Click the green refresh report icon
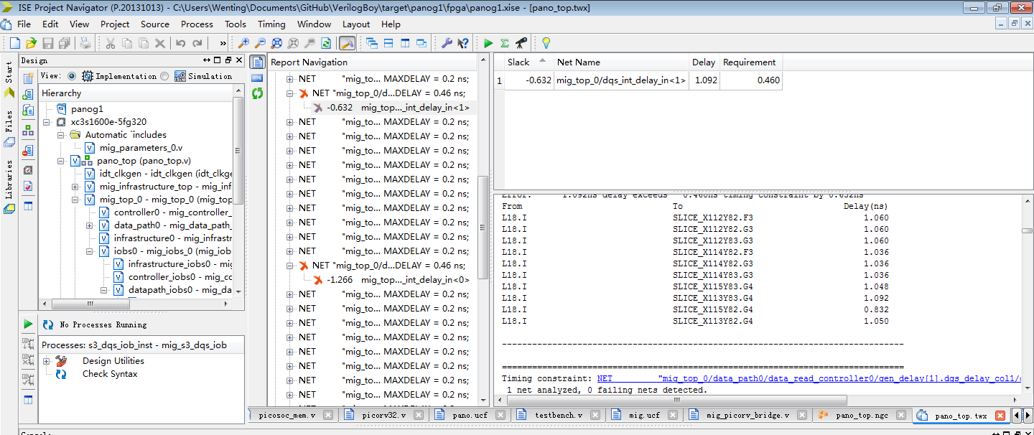This screenshot has height=435, width=1034. tap(257, 93)
